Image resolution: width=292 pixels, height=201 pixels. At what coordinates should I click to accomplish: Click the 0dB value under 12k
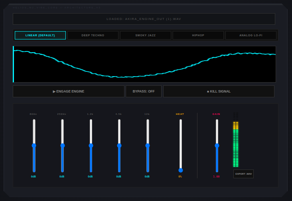click(x=147, y=176)
